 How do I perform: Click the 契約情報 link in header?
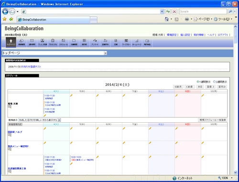198,35
